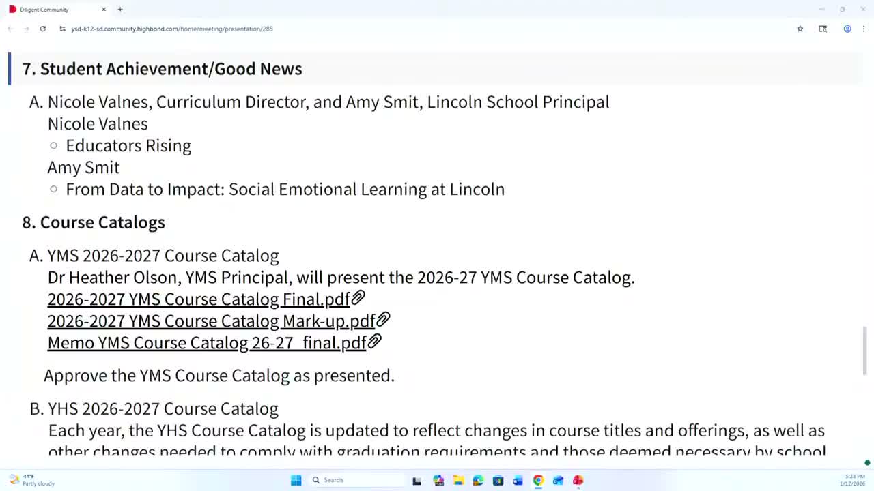Screen dimensions: 874x491
Task: Open the Windows Start menu
Action: pos(296,480)
